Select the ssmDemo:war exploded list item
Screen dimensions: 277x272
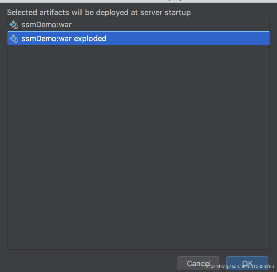(x=138, y=38)
